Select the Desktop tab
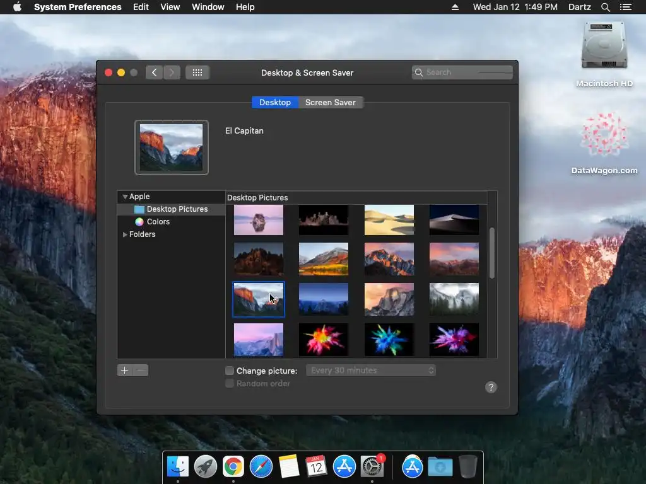 tap(275, 103)
